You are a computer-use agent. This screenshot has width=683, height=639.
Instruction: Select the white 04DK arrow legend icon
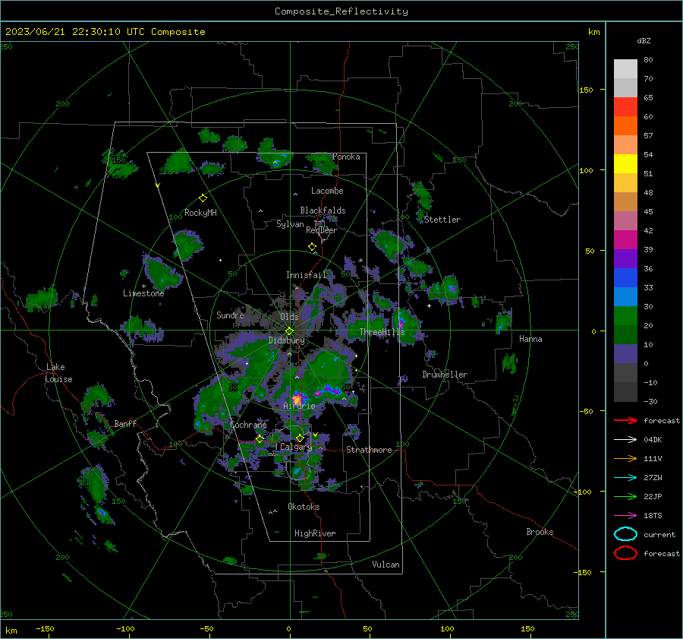coord(625,440)
